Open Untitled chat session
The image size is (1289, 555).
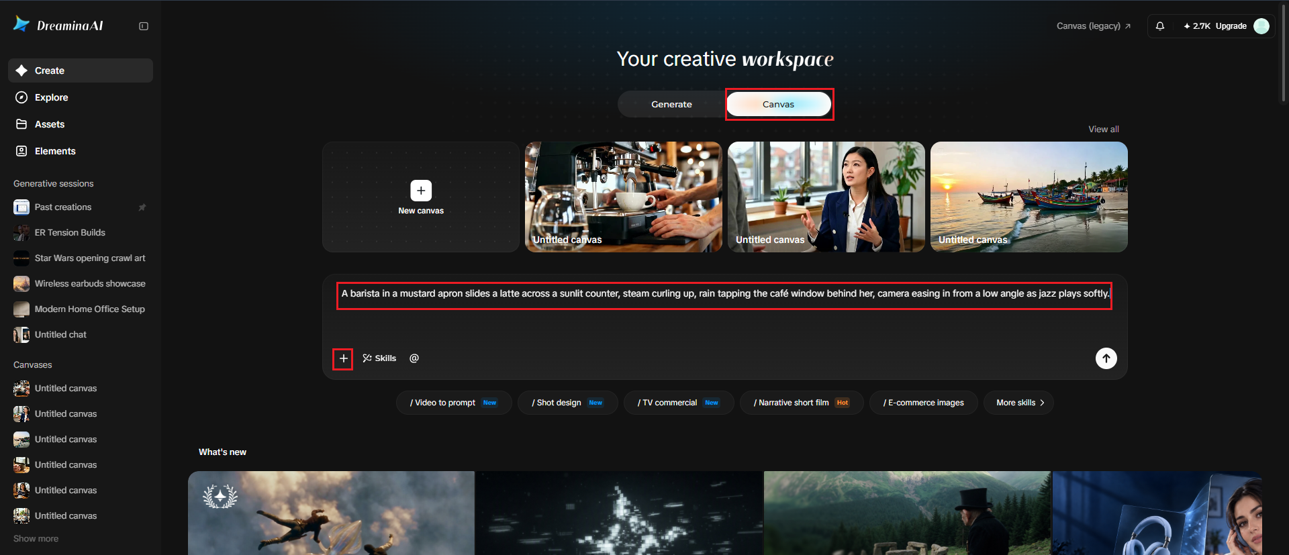click(x=81, y=335)
